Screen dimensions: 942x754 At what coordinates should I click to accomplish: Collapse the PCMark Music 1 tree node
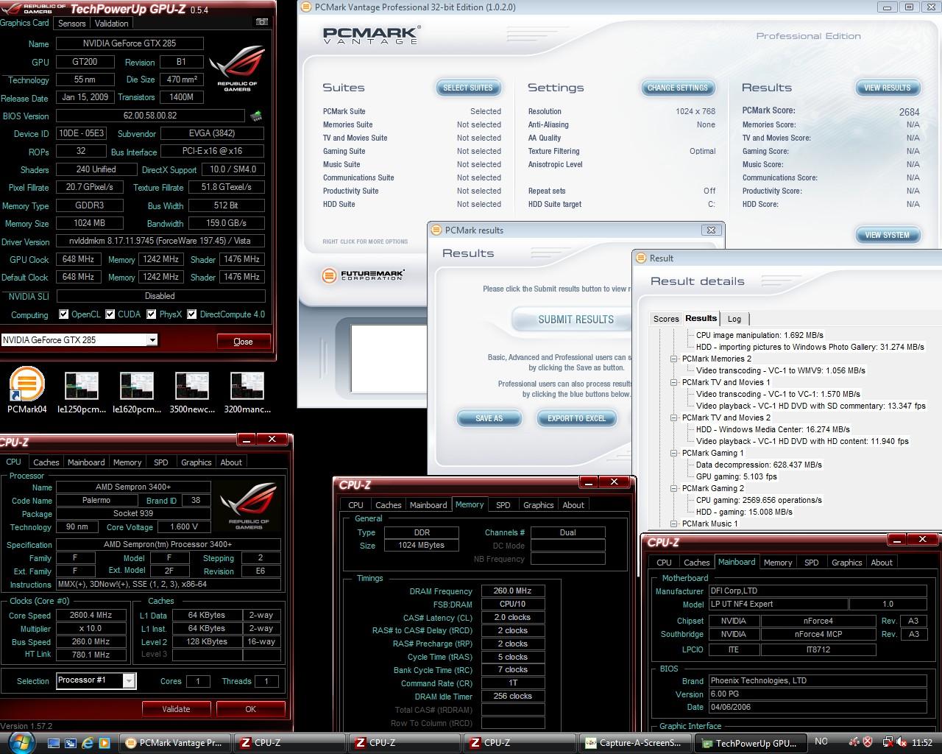coord(673,524)
